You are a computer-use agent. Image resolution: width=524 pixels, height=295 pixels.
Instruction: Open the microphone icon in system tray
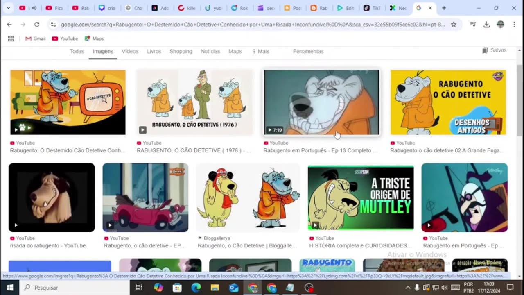tap(417, 288)
